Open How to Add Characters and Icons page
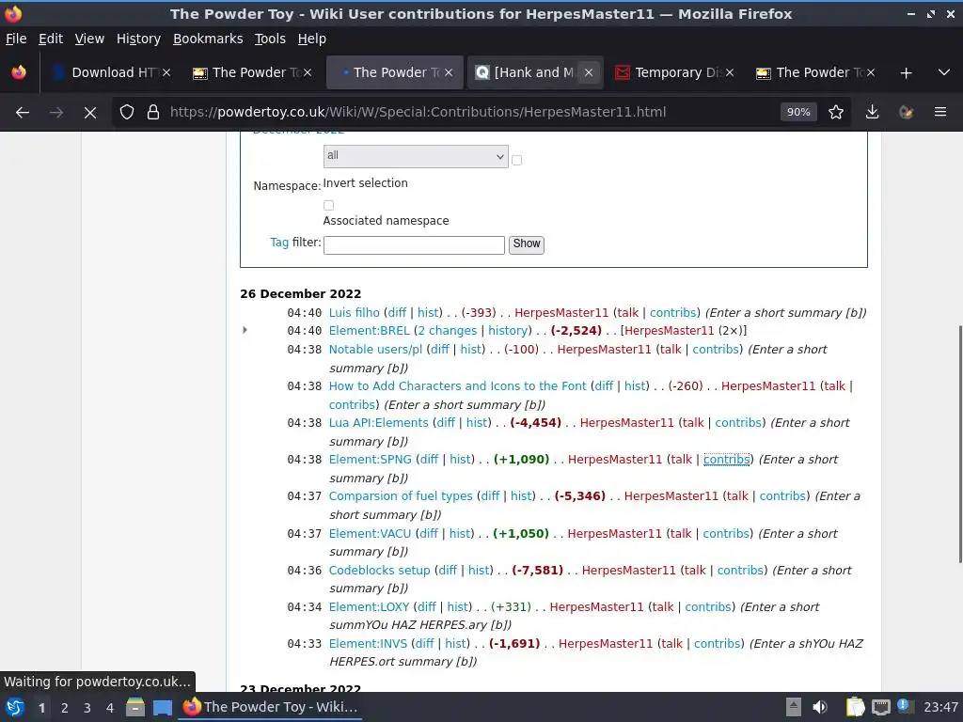Screen dimensions: 963x722 point(458,386)
